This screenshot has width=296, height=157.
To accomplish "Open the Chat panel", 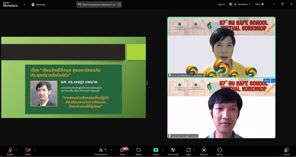I will coord(122,152).
